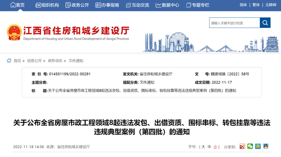This screenshot has height=157, width=281.
Task: Click the 江西省住房和城乡建设厅 site title
Action: click(76, 30)
